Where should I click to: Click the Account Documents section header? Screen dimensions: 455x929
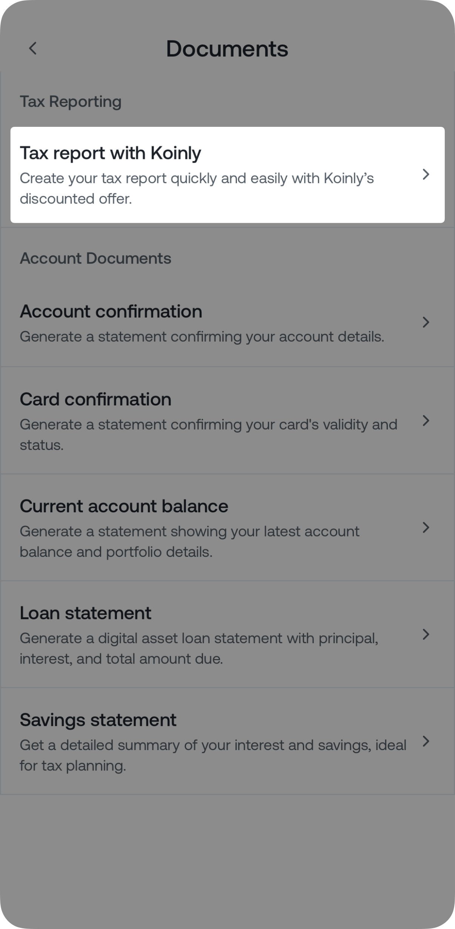[95, 259]
